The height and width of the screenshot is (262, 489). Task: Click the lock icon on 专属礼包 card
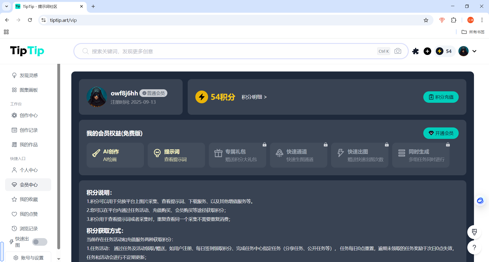pos(265,144)
